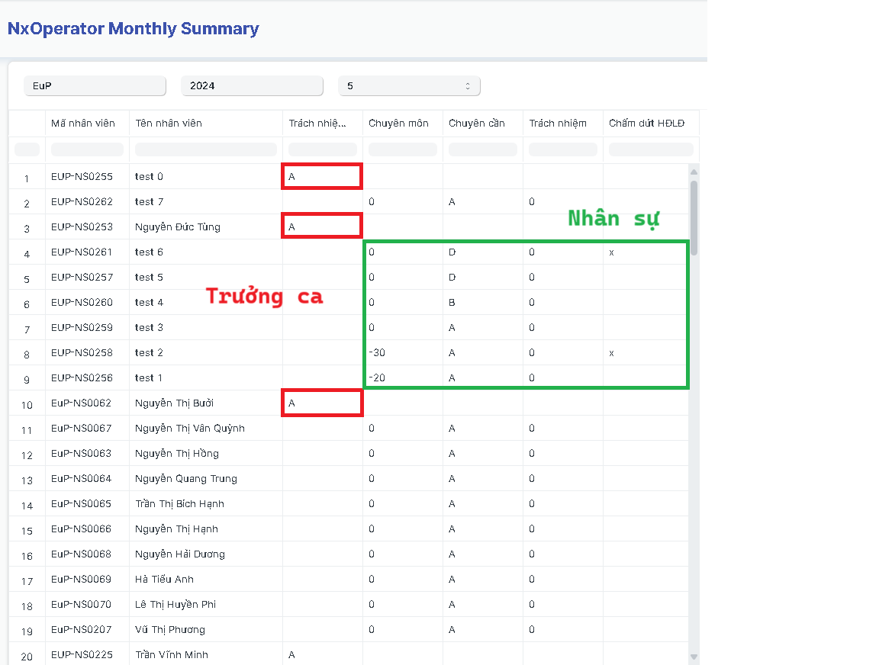Screen dimensions: 879x665
Task: Click the filter box under Tên nhân viên
Action: pyautogui.click(x=204, y=149)
